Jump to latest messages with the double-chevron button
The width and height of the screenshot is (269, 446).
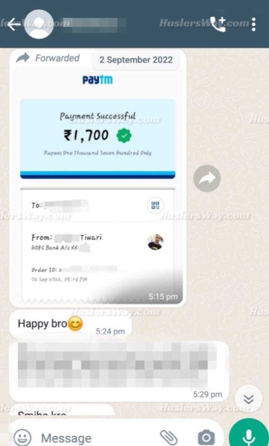pos(249,399)
